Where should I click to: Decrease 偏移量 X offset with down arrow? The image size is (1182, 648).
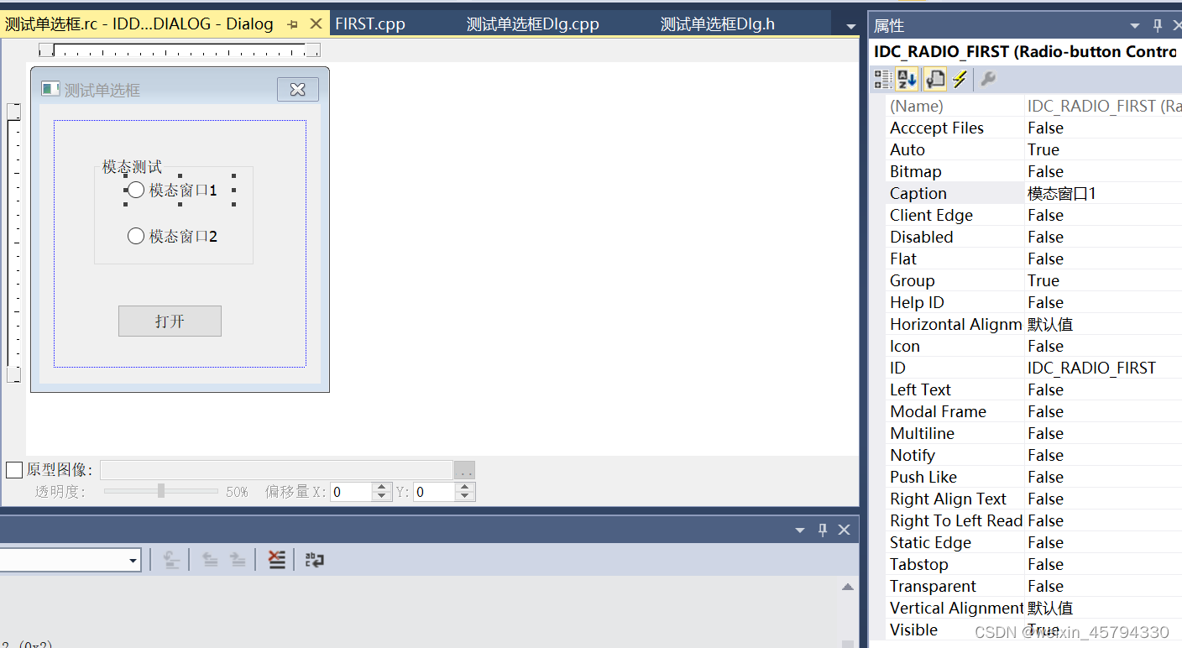pyautogui.click(x=382, y=497)
